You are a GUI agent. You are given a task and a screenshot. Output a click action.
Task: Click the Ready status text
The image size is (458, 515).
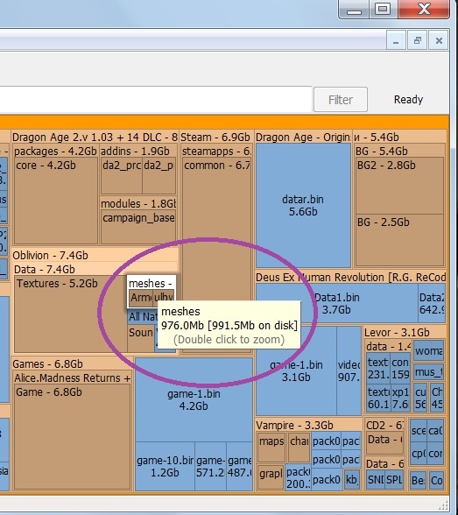408,100
